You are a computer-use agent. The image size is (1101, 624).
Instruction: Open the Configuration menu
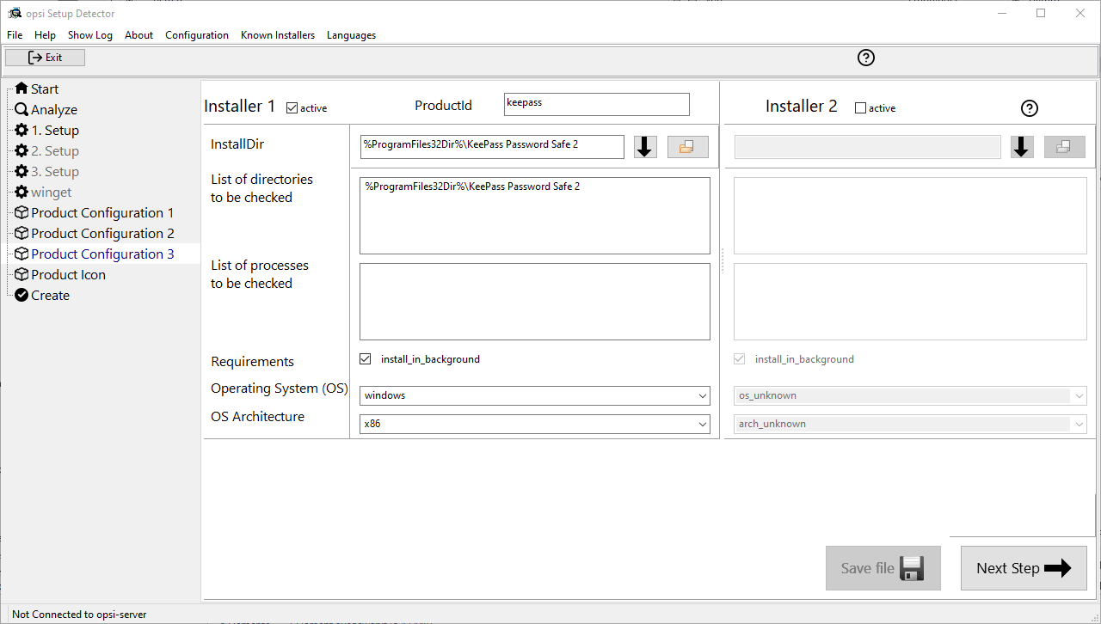[x=197, y=35]
